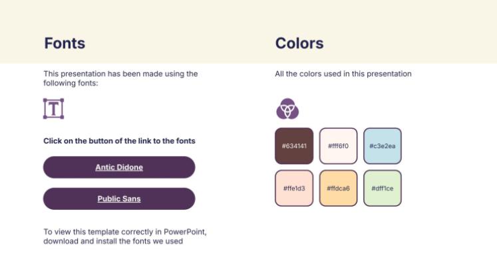This screenshot has height=279, width=497.
Task: Click the text box "T" icon
Action: tap(53, 108)
